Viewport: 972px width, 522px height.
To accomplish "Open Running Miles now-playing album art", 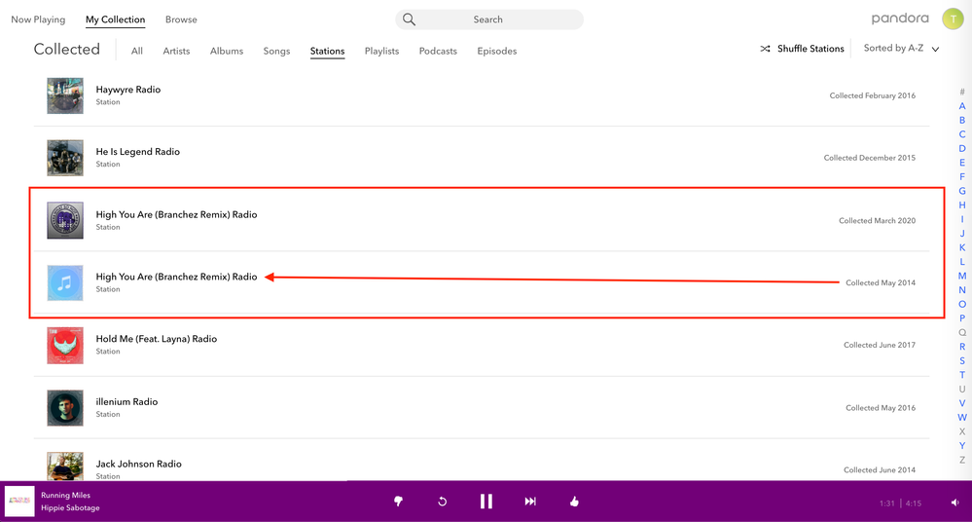I will click(x=19, y=502).
